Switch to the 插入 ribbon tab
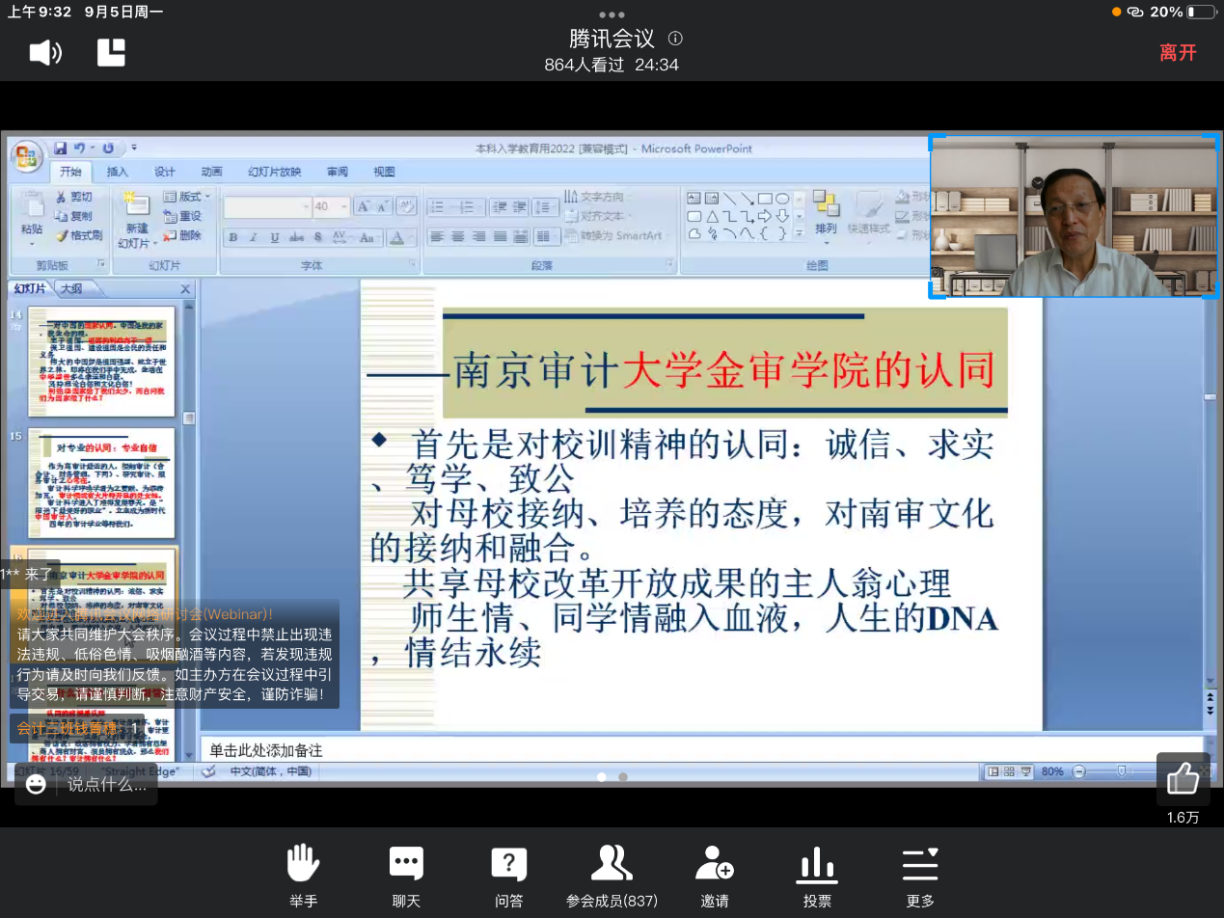 click(x=117, y=172)
